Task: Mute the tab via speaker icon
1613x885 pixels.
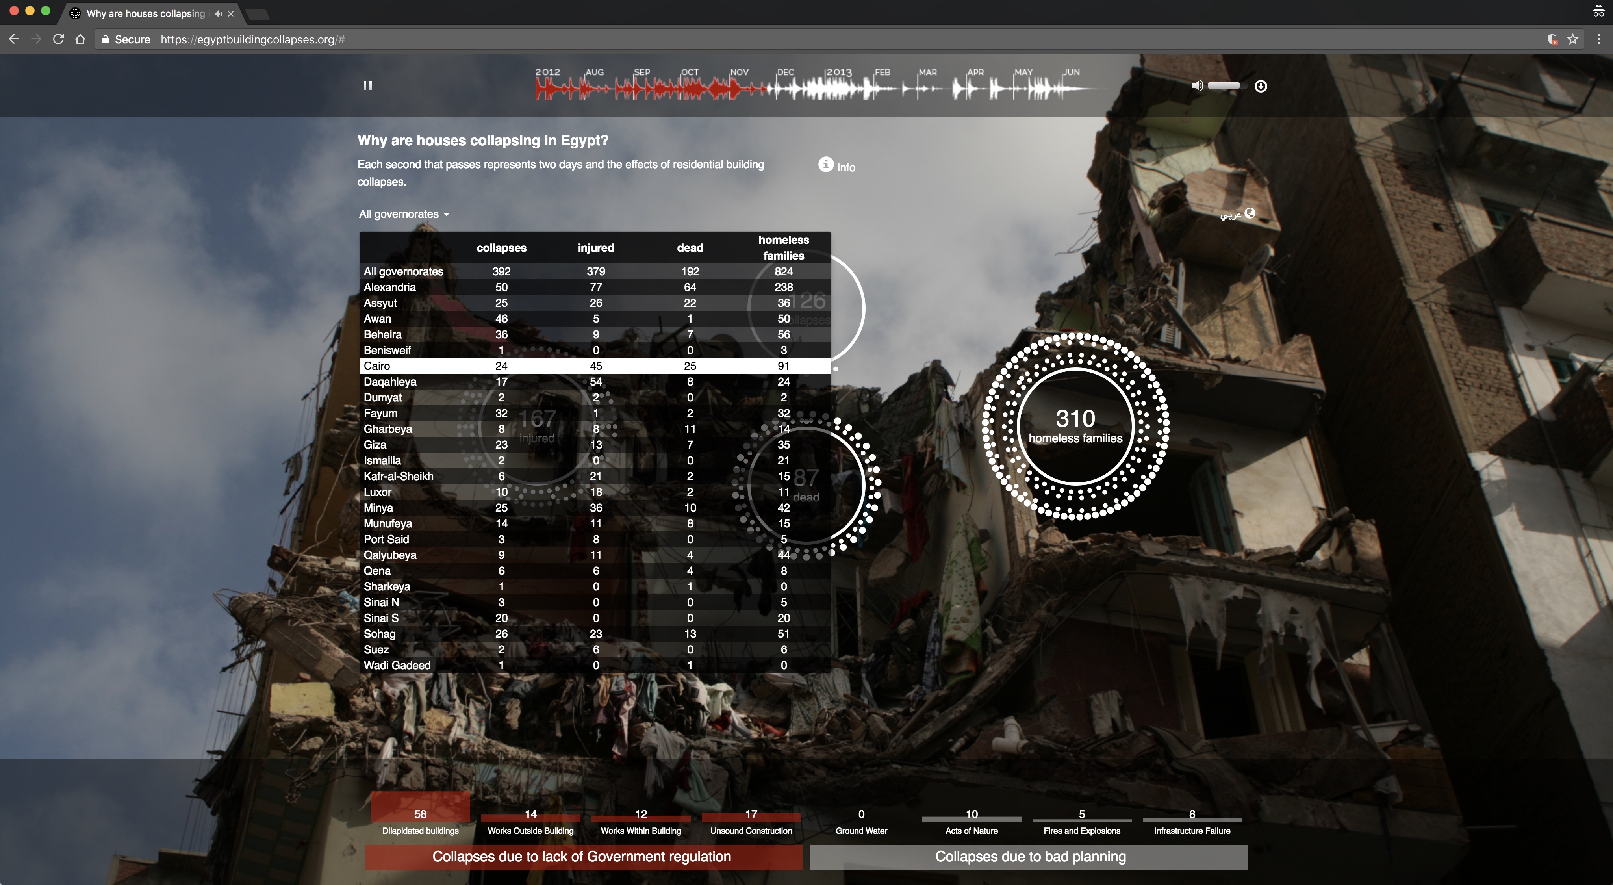Action: (217, 13)
